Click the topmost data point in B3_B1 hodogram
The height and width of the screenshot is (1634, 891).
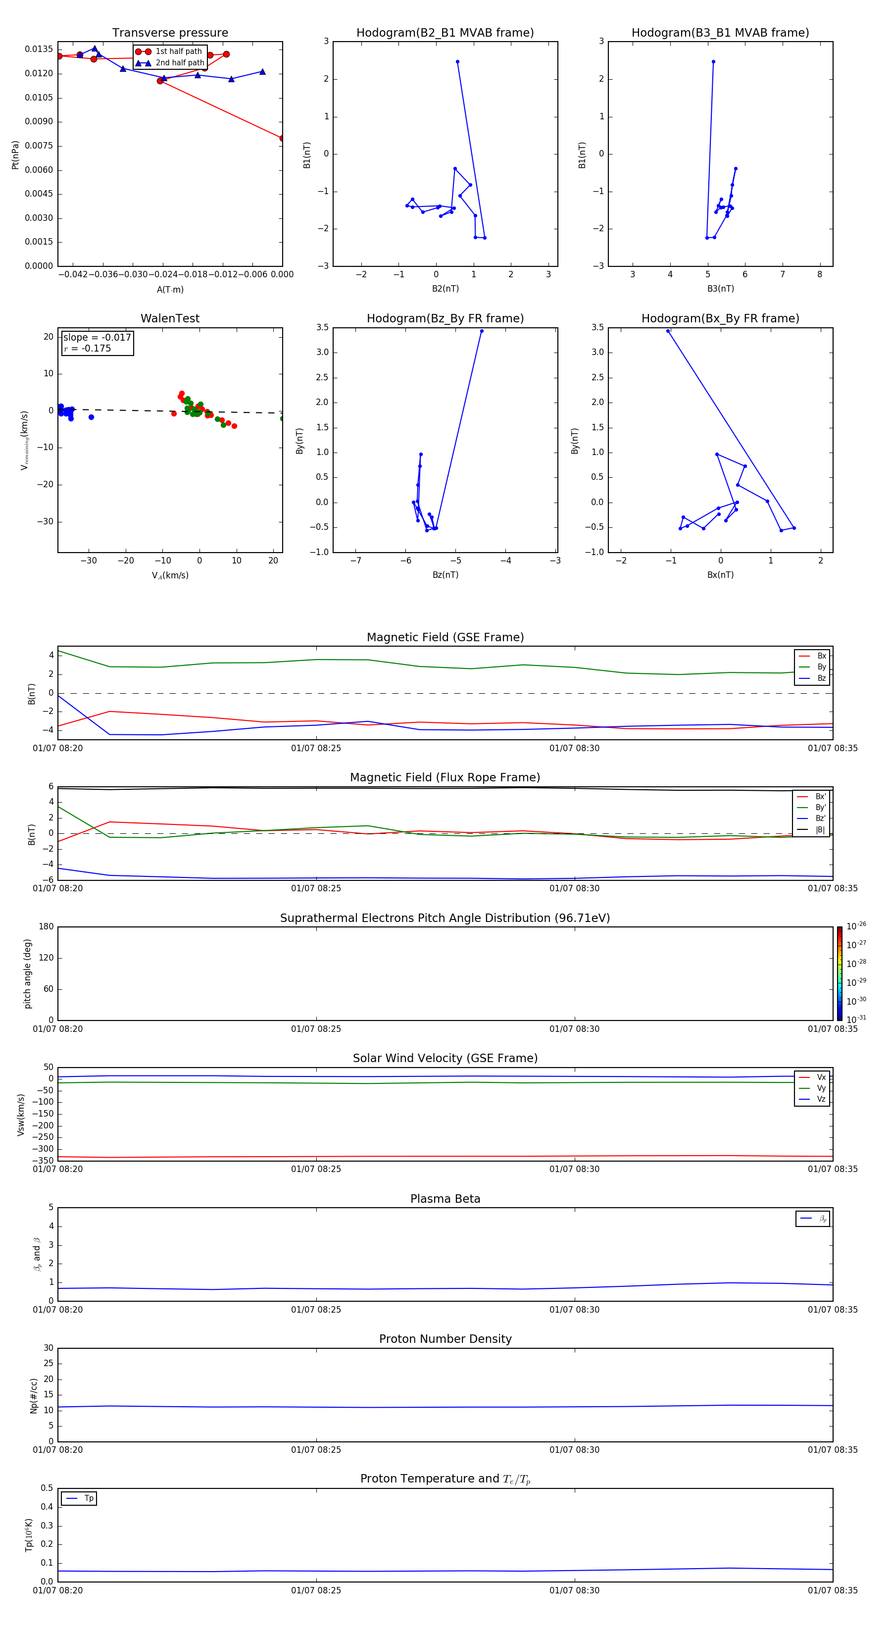click(713, 61)
